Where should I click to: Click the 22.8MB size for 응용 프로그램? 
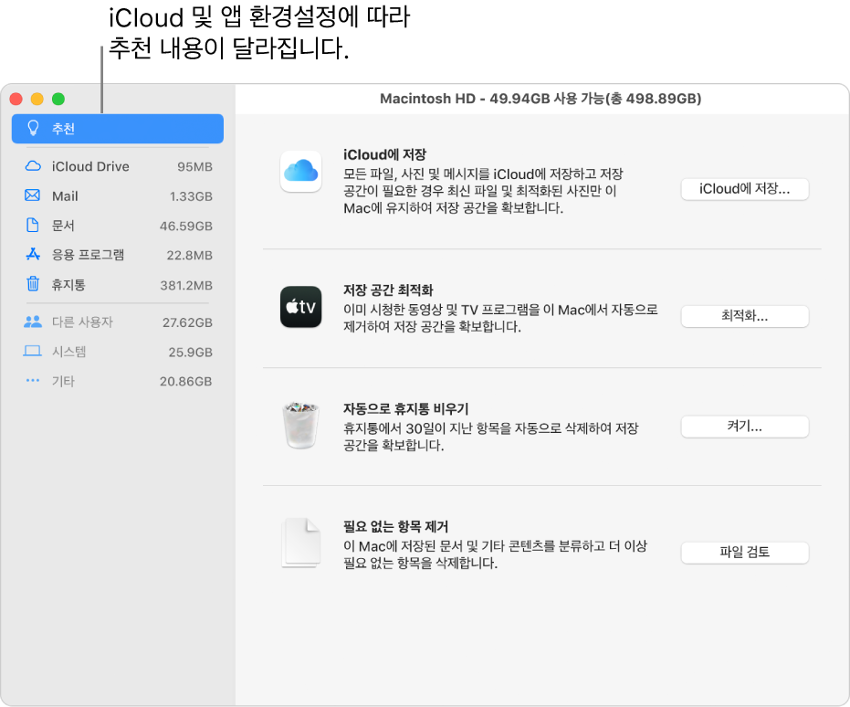point(189,255)
